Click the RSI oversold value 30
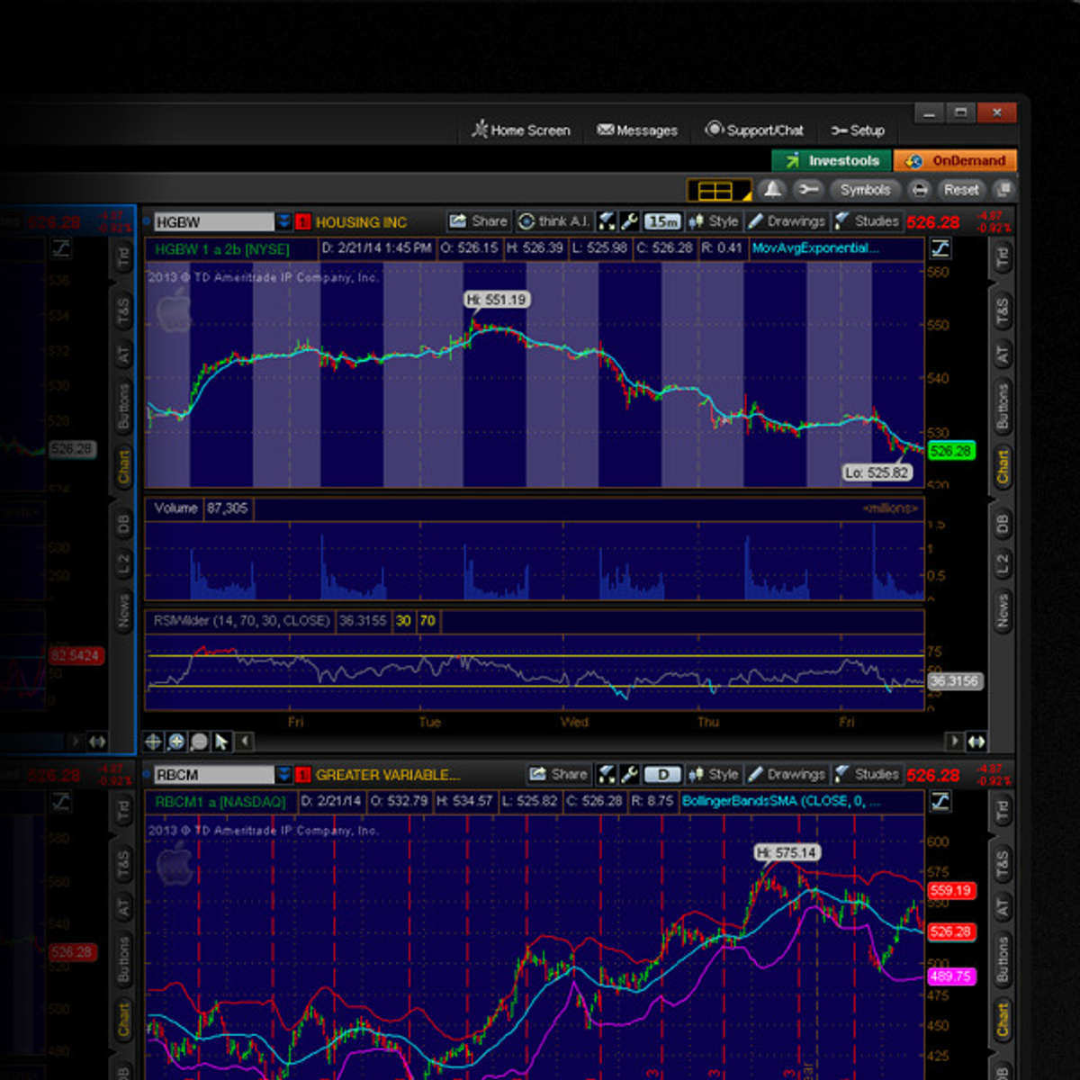 coord(403,621)
